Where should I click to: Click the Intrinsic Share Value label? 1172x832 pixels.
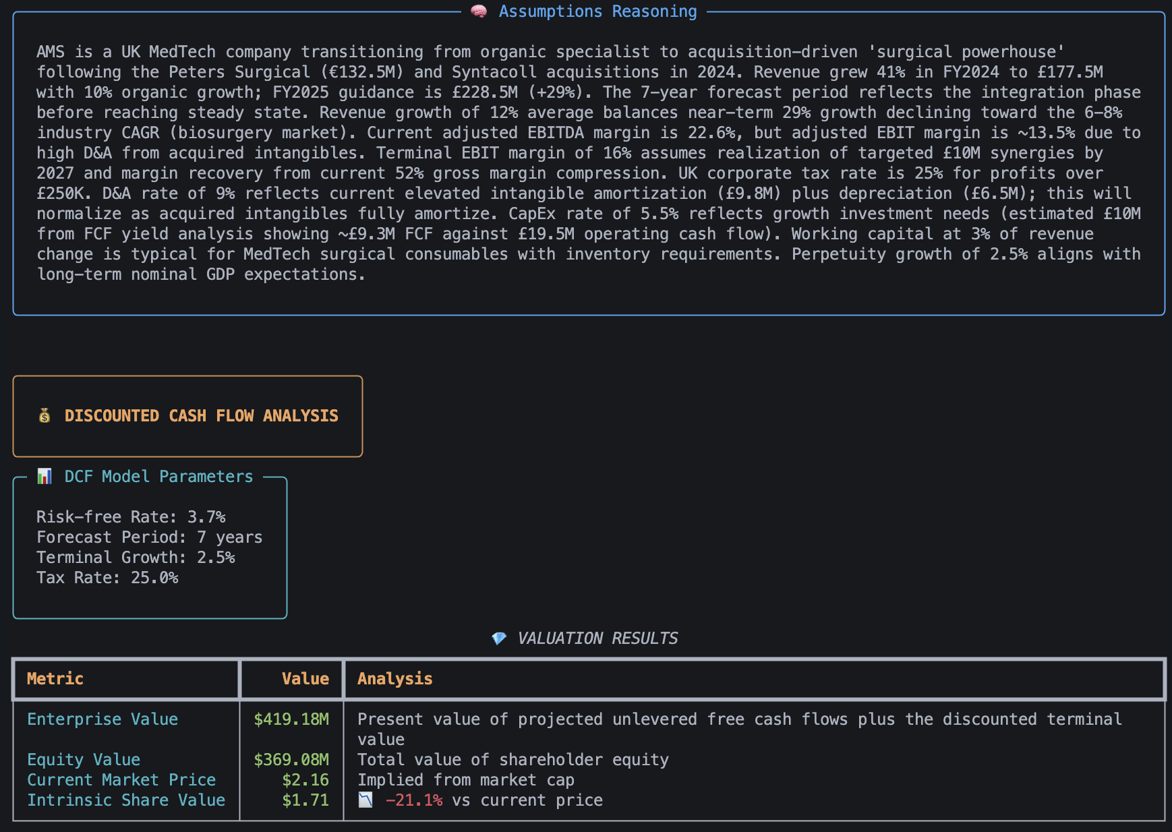click(126, 800)
